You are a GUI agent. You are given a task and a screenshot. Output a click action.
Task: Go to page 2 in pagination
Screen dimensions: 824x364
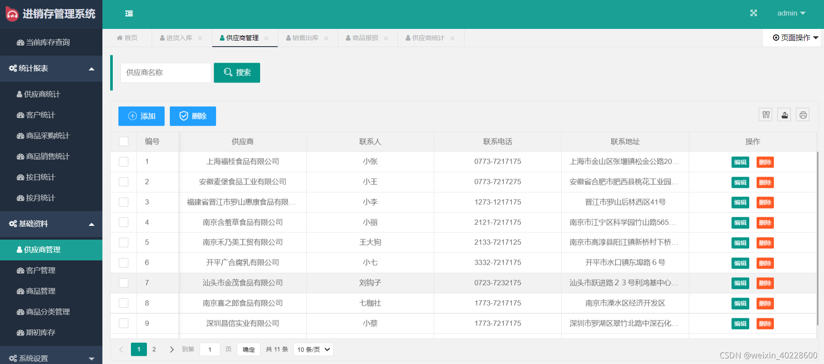(154, 349)
